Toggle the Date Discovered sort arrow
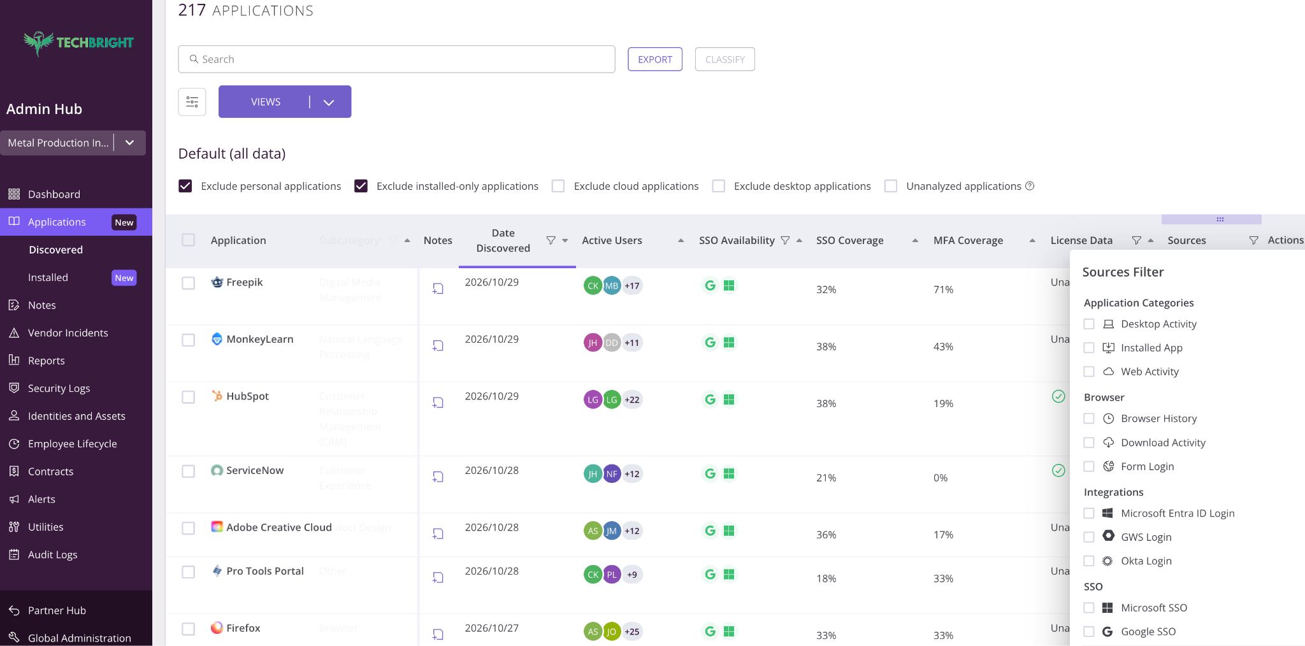Image resolution: width=1305 pixels, height=646 pixels. point(565,240)
